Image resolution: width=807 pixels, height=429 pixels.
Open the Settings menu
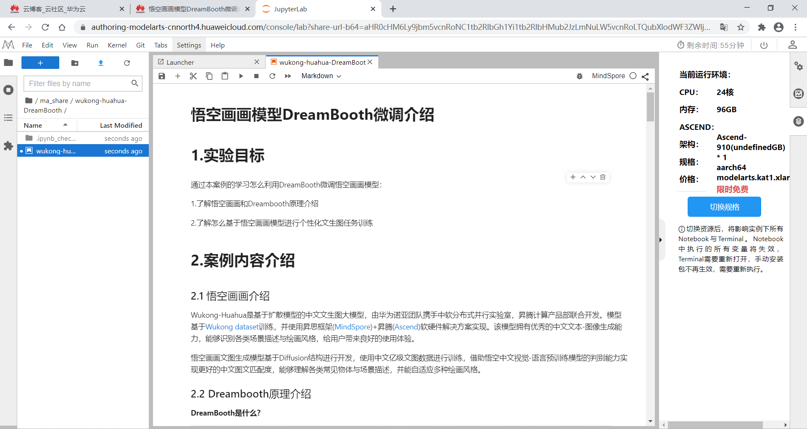pos(189,45)
